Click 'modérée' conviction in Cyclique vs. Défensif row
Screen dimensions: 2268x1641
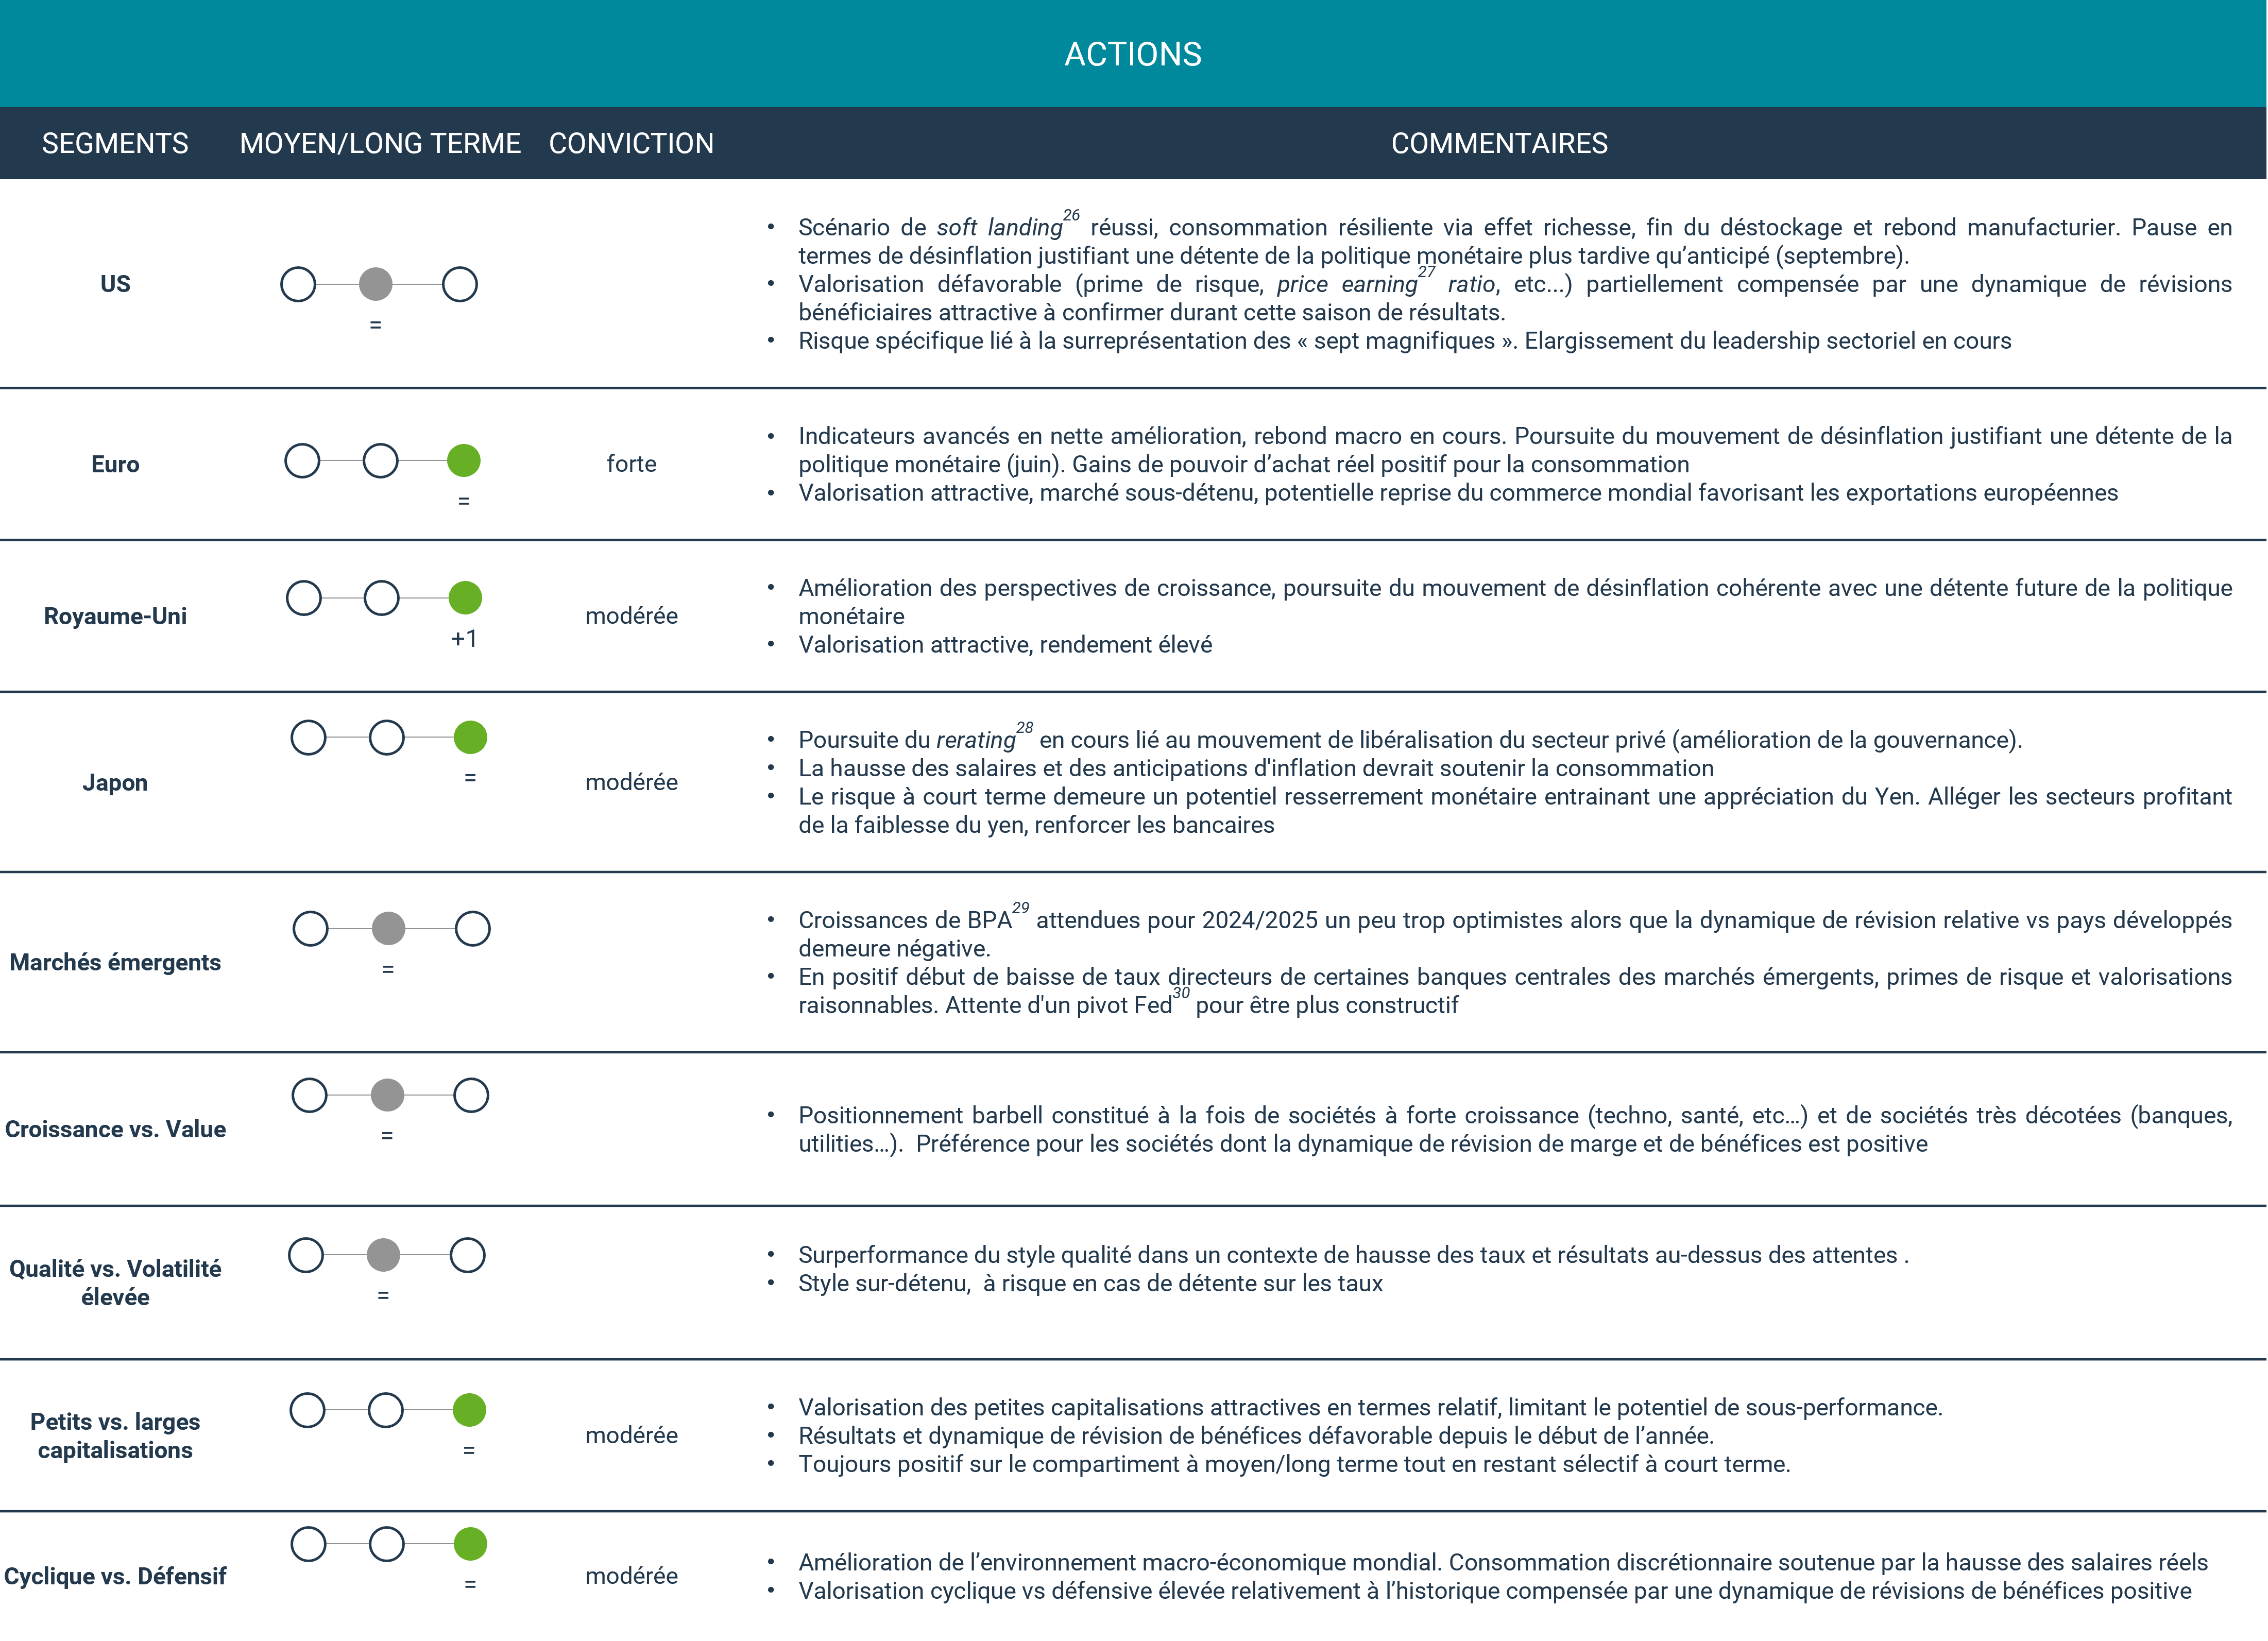coord(631,1576)
